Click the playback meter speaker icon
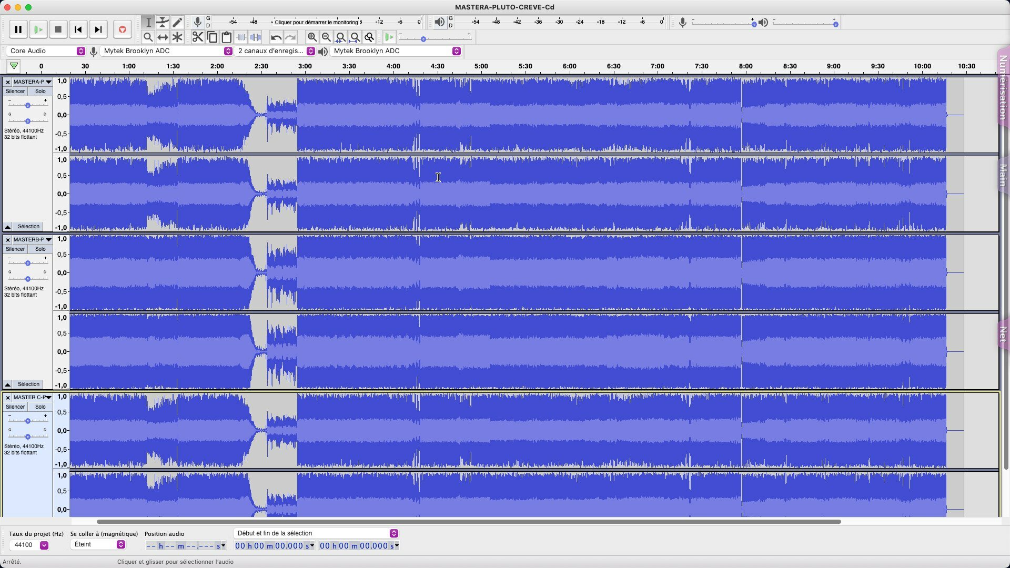The height and width of the screenshot is (568, 1010). coord(439,22)
